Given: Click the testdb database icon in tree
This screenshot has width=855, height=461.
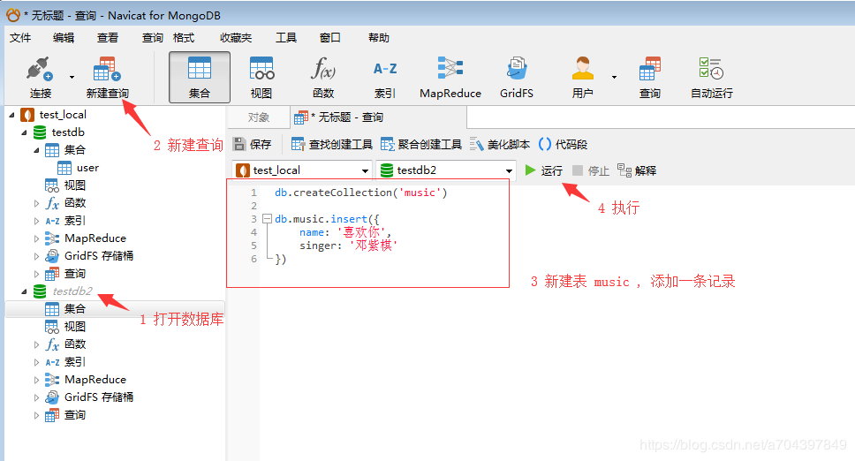Looking at the screenshot, I should (40, 132).
